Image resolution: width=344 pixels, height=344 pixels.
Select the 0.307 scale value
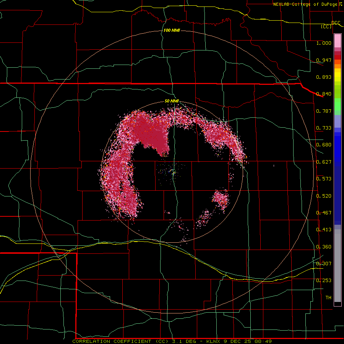click(324, 263)
